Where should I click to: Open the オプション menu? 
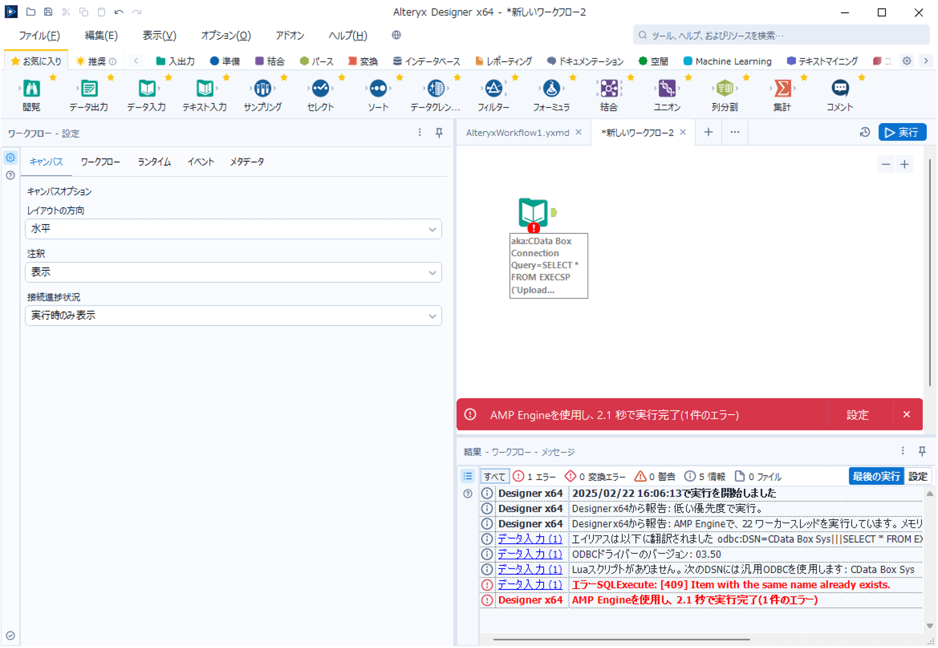pyautogui.click(x=226, y=35)
